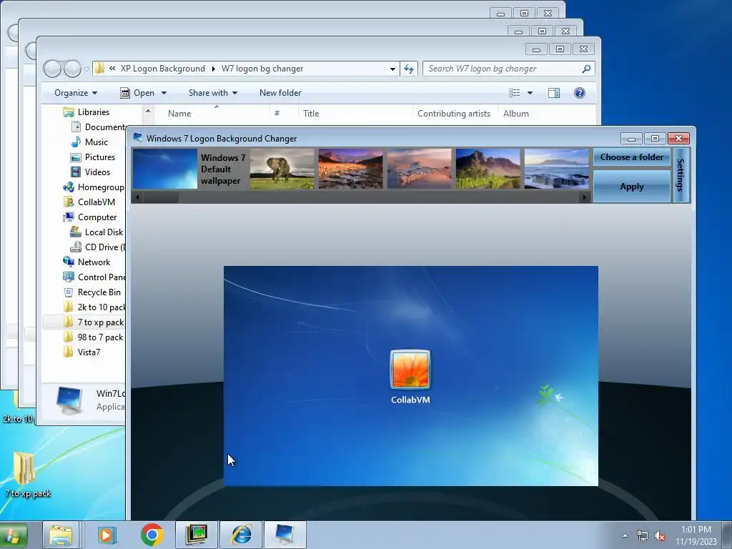Select Homegroup in the navigation pane

tap(101, 187)
